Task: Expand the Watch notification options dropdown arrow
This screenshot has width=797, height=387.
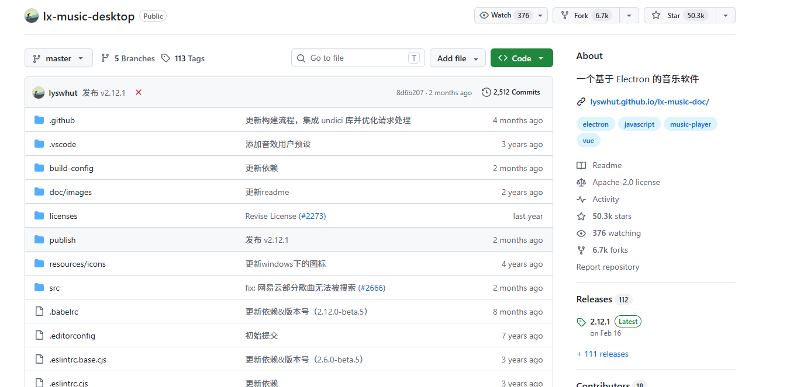Action: tap(541, 15)
